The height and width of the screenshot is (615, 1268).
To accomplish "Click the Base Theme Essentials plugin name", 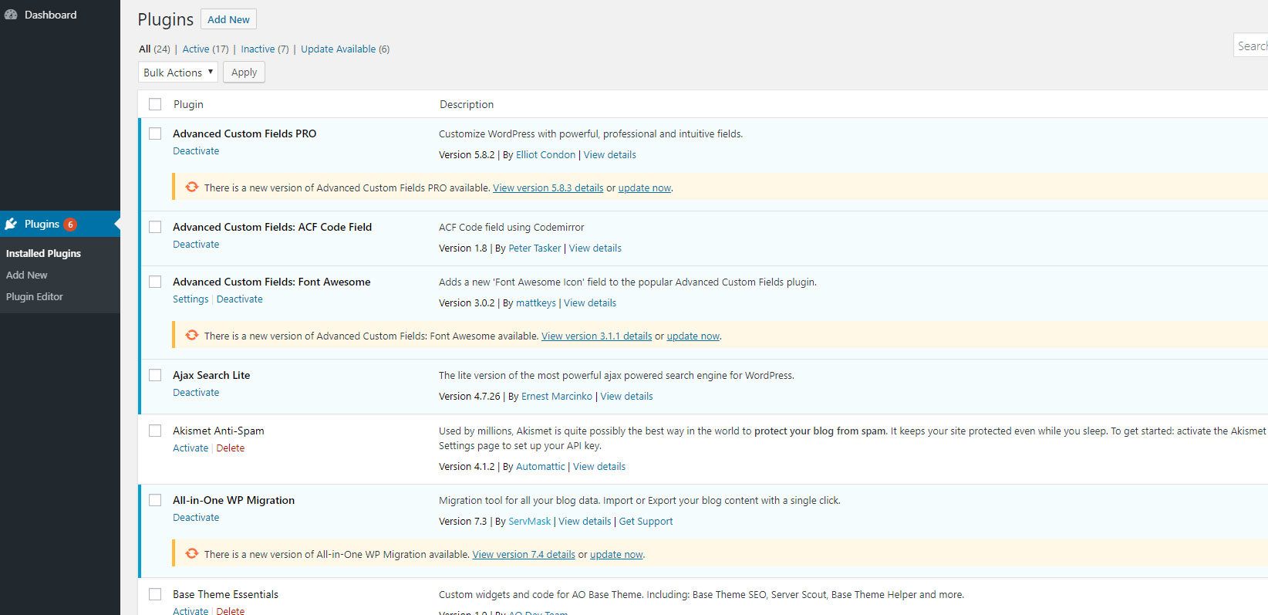I will (225, 594).
